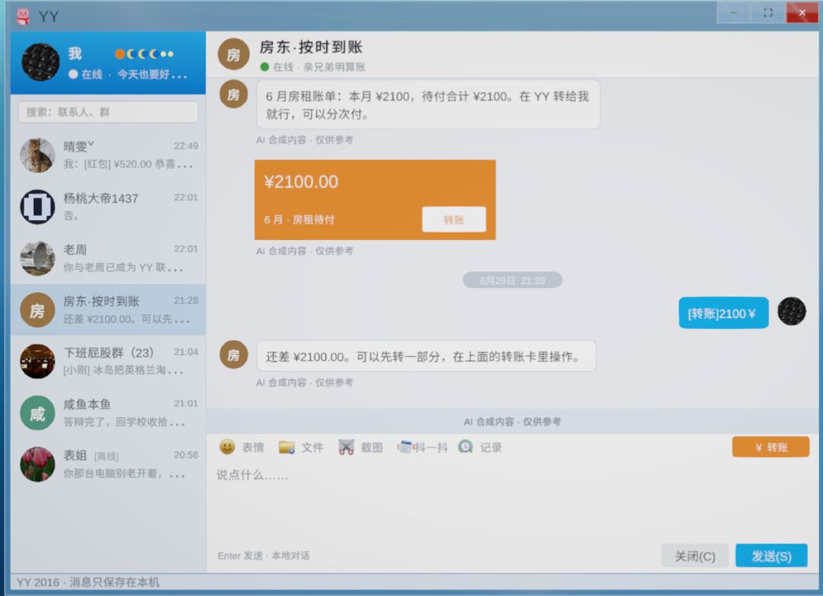
Task: Click the orange ¥ 转账 toolbar button
Action: [770, 447]
